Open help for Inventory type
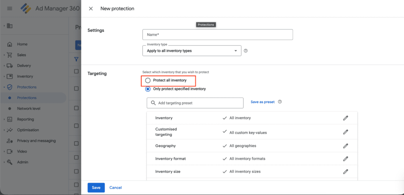Viewport: 404px width, 195px height. 245,51
